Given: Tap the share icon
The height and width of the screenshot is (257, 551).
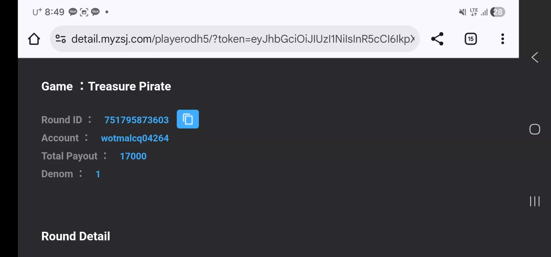Looking at the screenshot, I should click(x=437, y=39).
